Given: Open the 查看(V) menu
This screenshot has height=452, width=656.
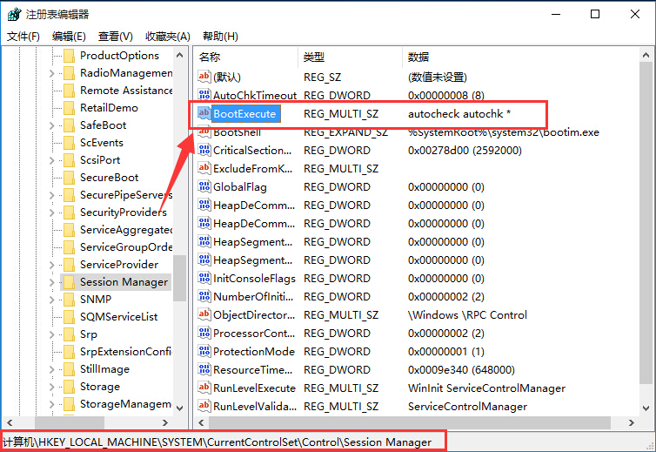Looking at the screenshot, I should pyautogui.click(x=115, y=36).
